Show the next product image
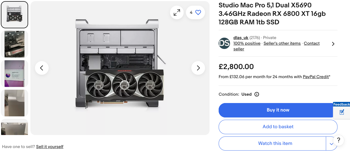This screenshot has height=152, width=350. coord(198,68)
